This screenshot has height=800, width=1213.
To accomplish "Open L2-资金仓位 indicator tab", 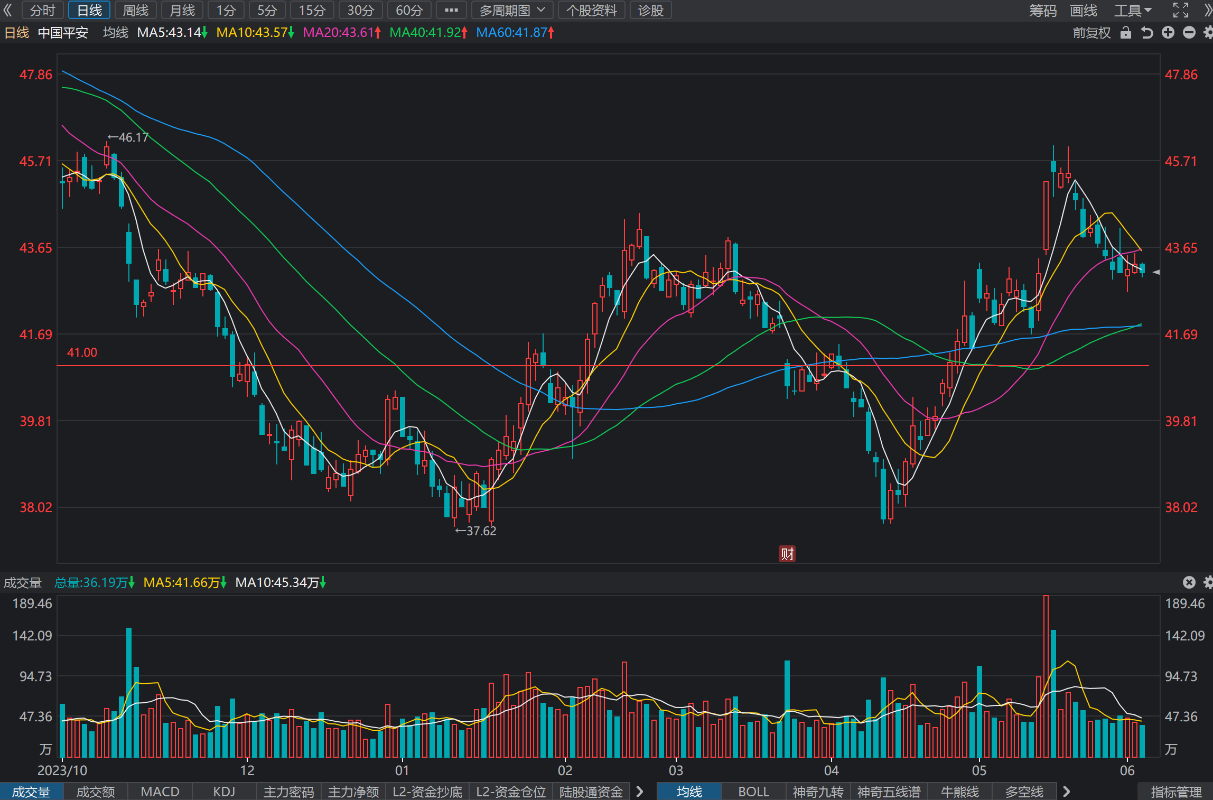I will (511, 792).
